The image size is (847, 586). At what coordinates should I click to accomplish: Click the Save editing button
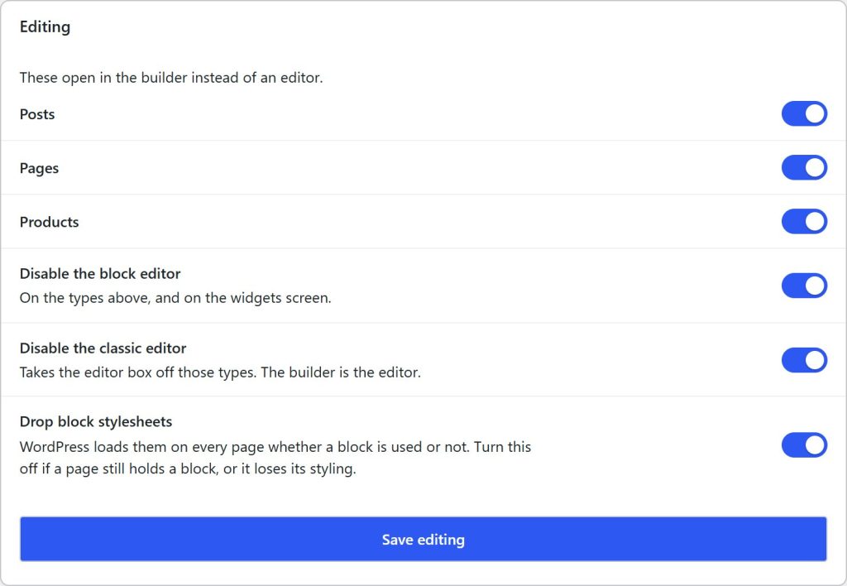tap(423, 539)
